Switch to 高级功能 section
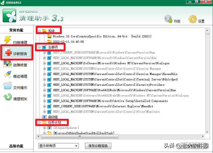This screenshot has width=213, height=153. click(x=16, y=146)
